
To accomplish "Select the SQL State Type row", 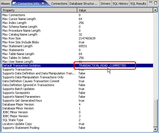I will 78,120.
